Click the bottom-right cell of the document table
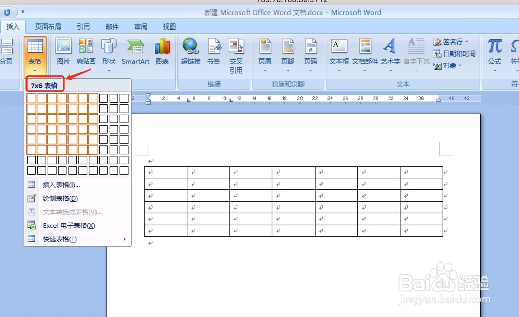 421,230
